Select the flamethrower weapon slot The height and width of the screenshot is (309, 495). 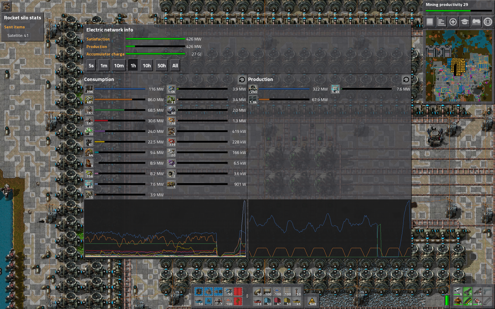click(x=477, y=292)
